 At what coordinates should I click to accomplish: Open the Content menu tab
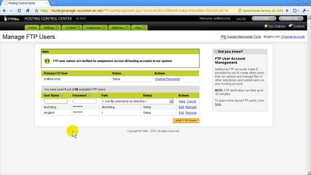[72, 28]
